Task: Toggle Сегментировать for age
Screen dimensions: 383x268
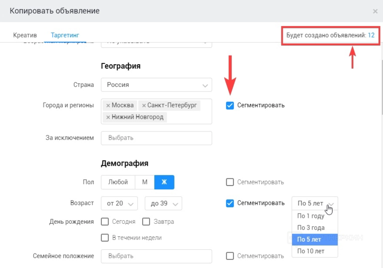Action: (x=230, y=203)
